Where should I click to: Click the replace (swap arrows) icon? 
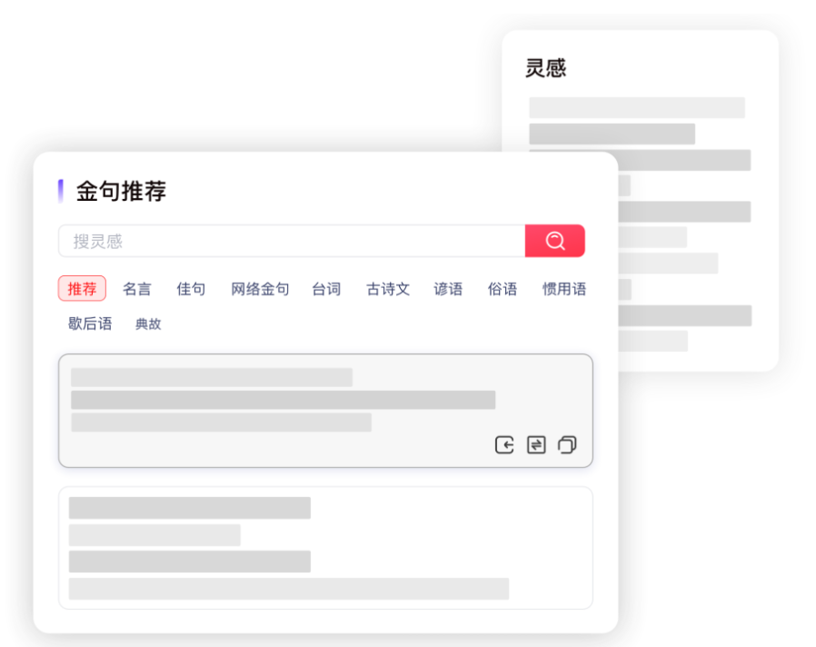pyautogui.click(x=536, y=444)
